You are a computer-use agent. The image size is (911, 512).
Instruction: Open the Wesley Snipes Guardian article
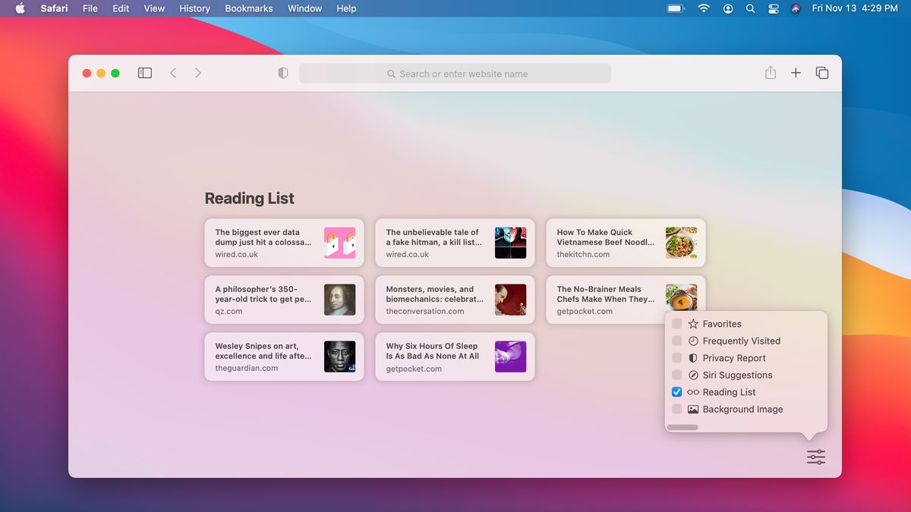pyautogui.click(x=284, y=357)
